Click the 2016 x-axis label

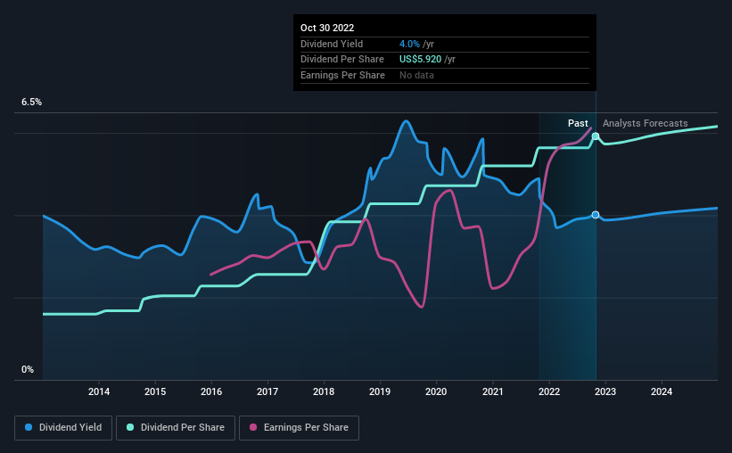pyautogui.click(x=211, y=391)
